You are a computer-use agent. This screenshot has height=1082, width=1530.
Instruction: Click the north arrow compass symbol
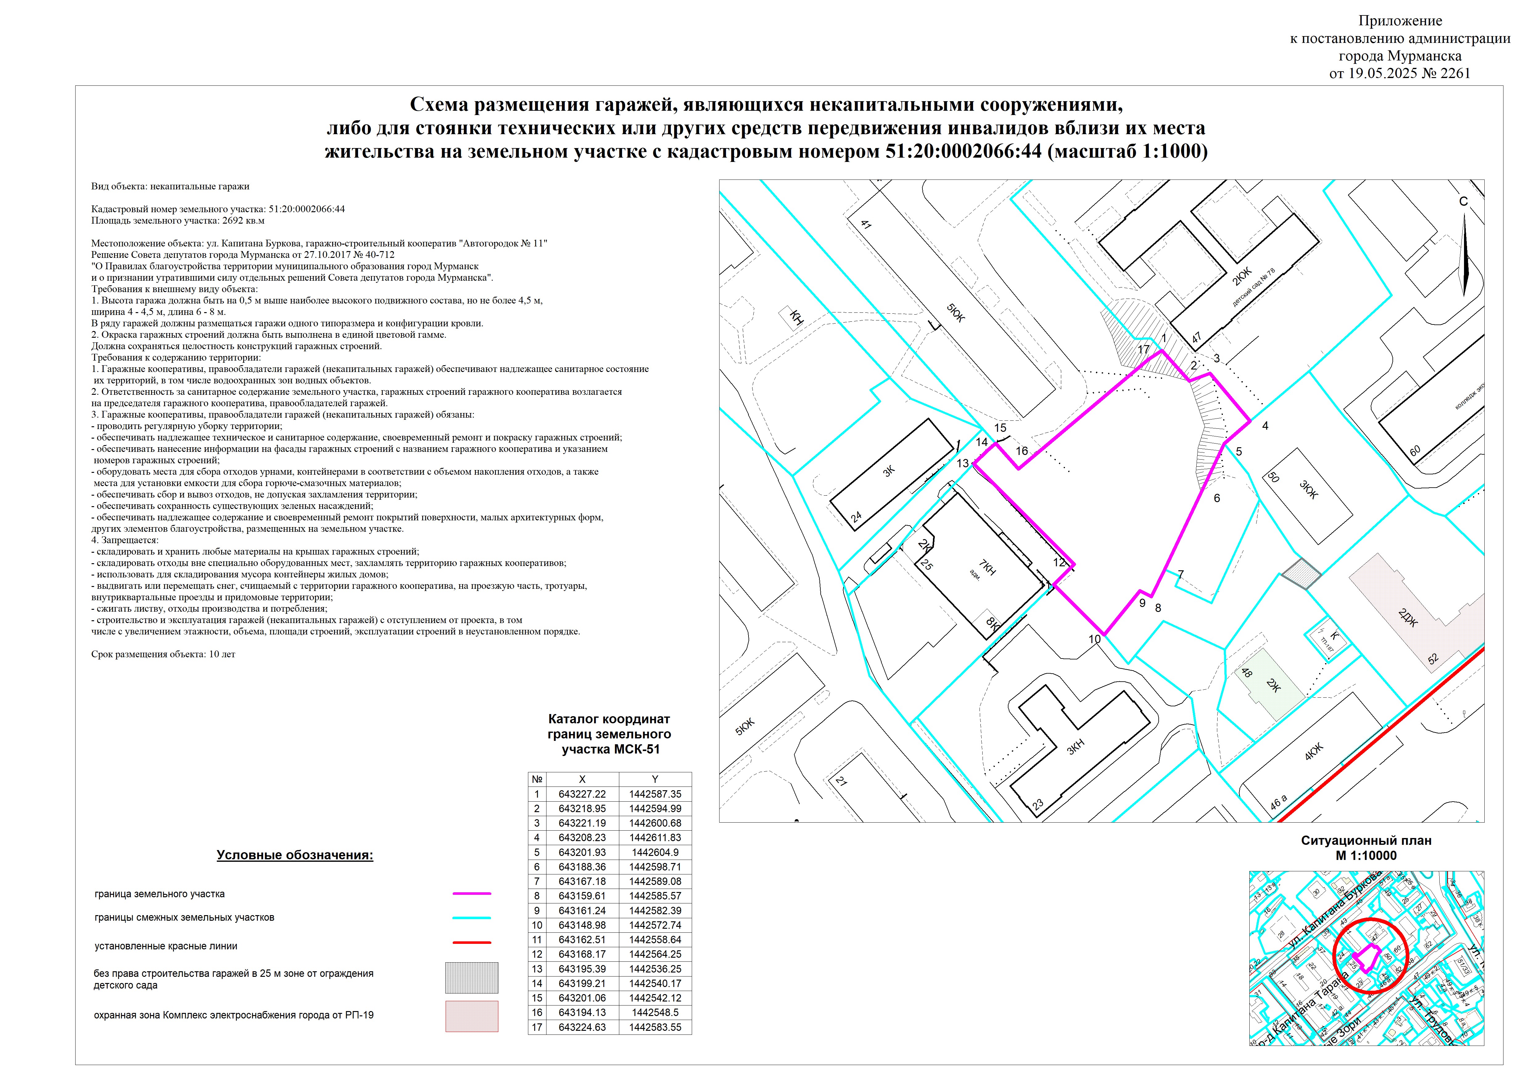[1464, 255]
